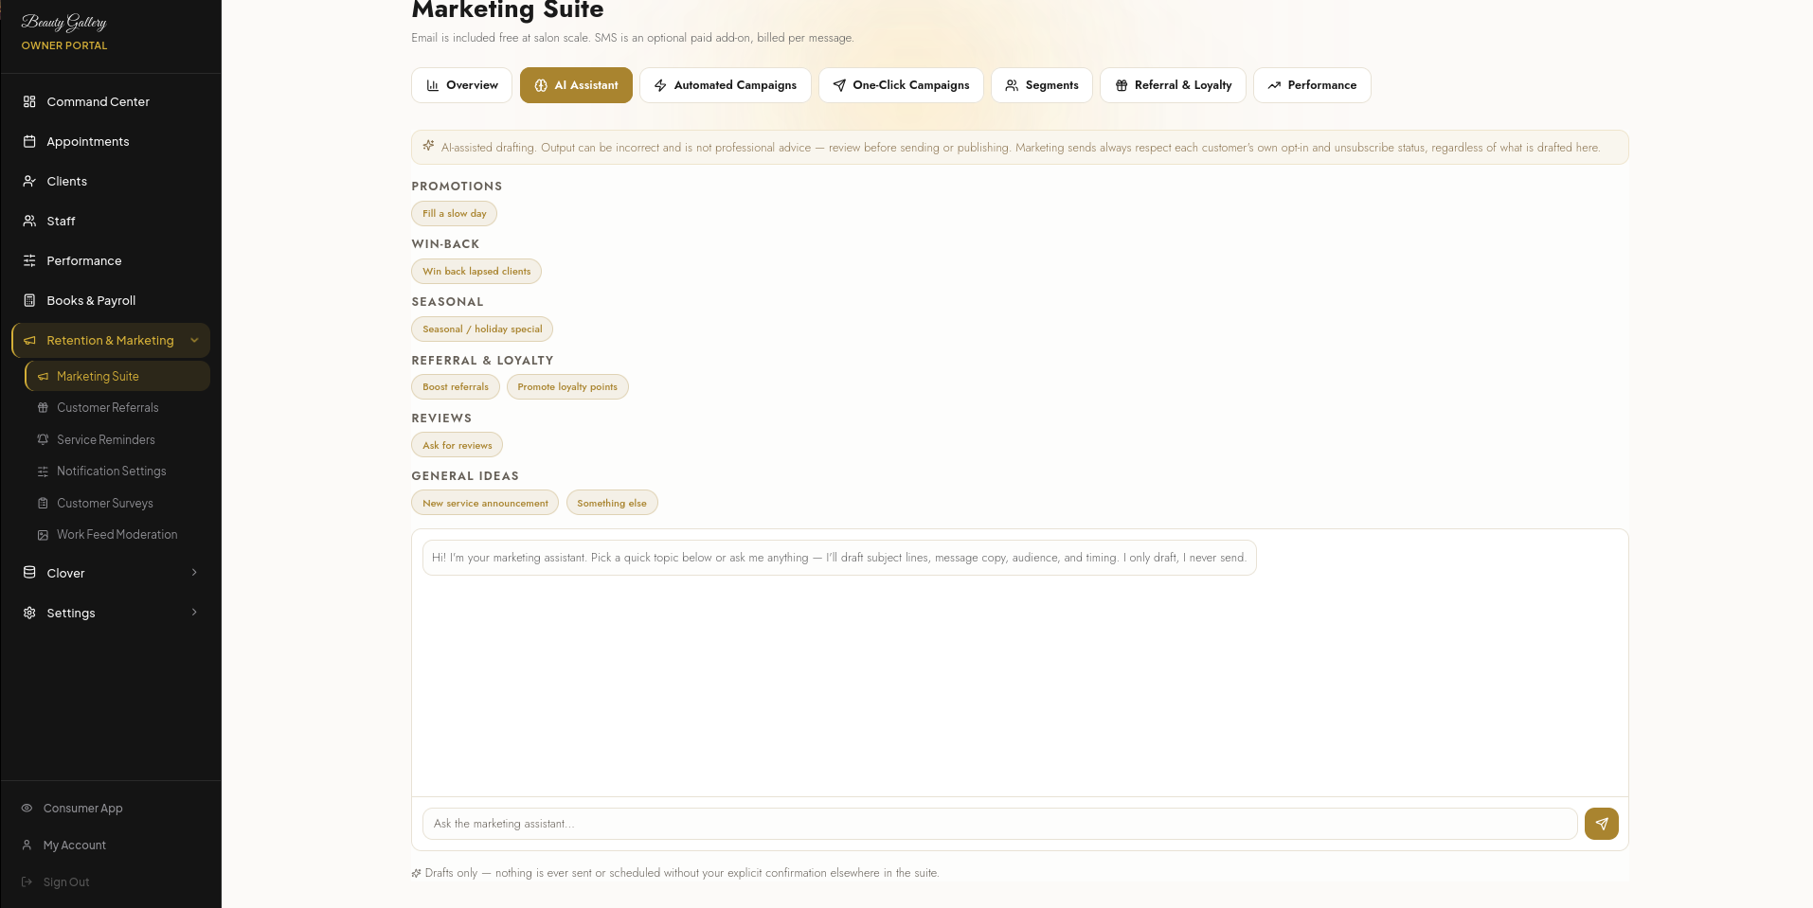The height and width of the screenshot is (908, 1813).
Task: Pick 'New service announcement' topic
Action: click(x=485, y=503)
